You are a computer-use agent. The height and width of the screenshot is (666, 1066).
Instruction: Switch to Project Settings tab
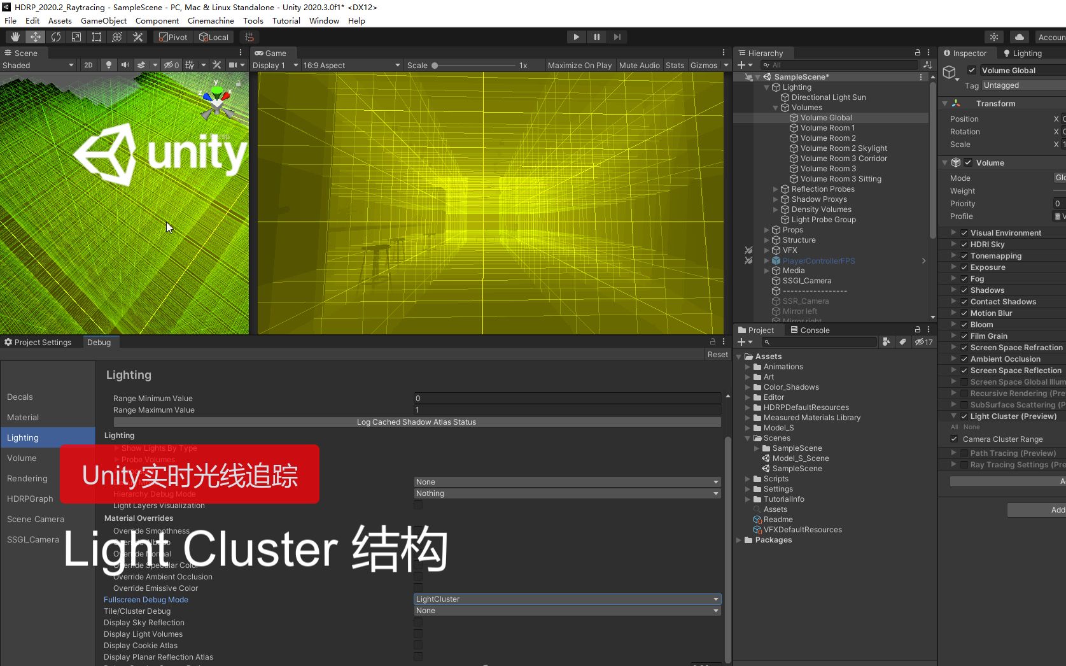point(38,342)
